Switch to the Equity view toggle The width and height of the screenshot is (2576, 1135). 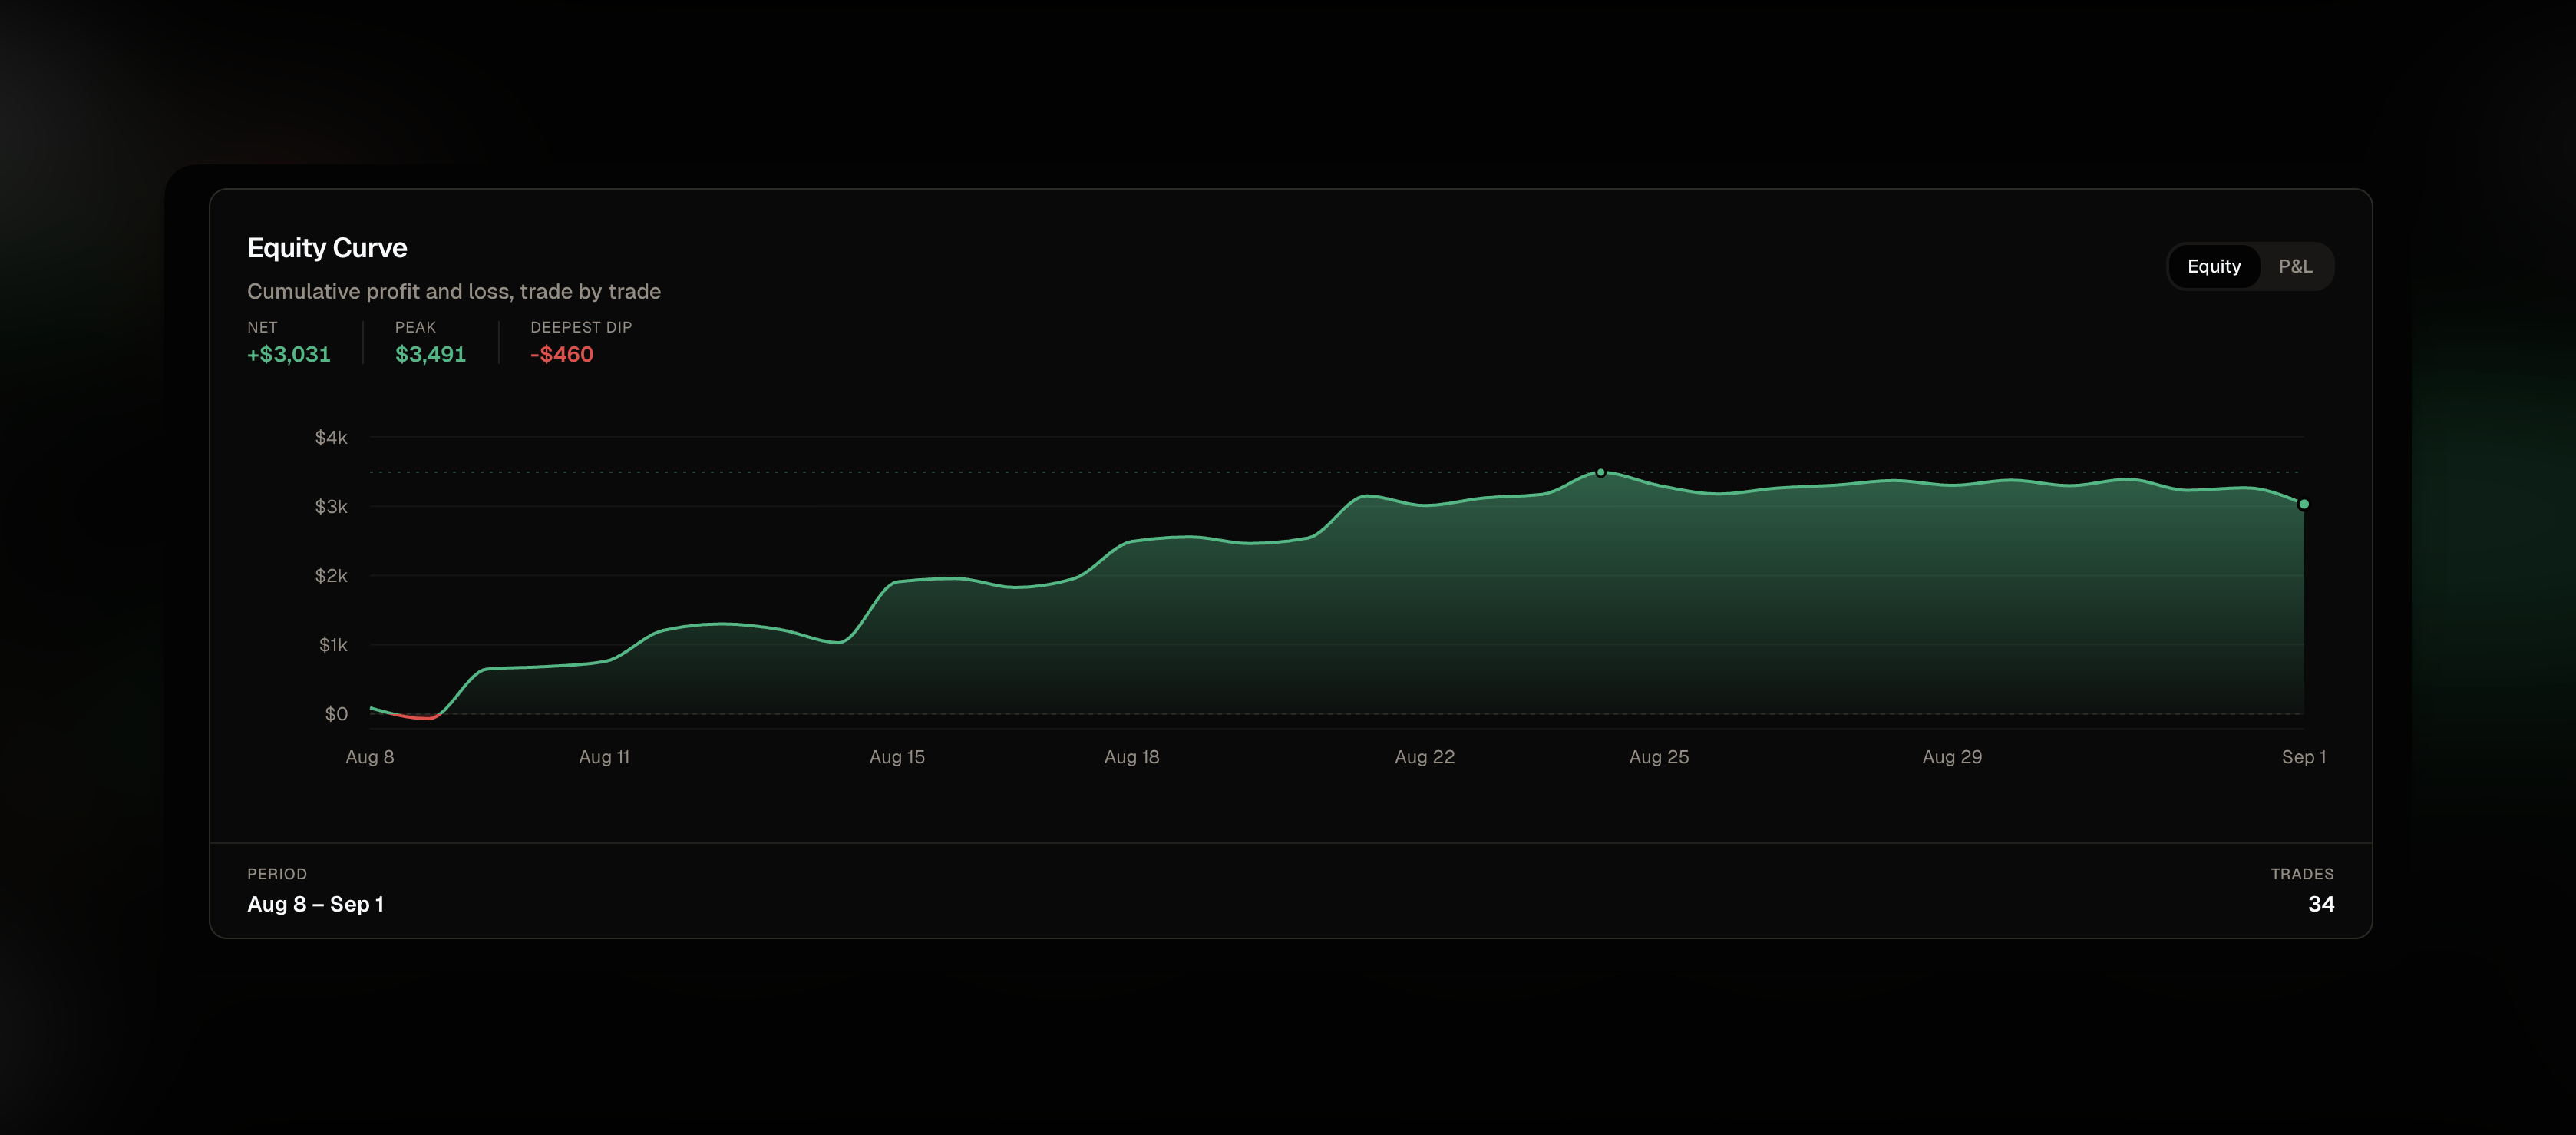2214,266
